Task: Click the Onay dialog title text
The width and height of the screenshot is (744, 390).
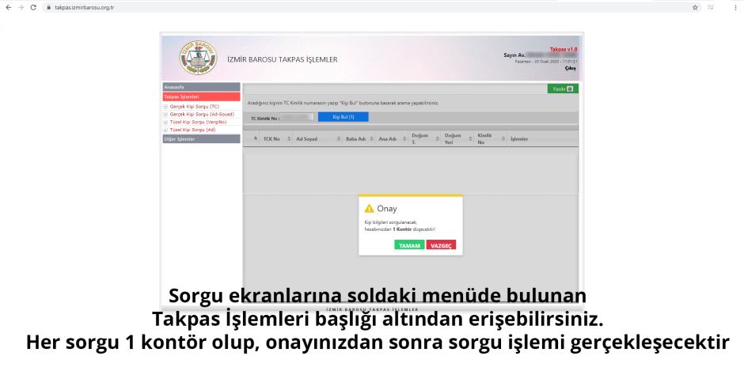Action: (387, 209)
